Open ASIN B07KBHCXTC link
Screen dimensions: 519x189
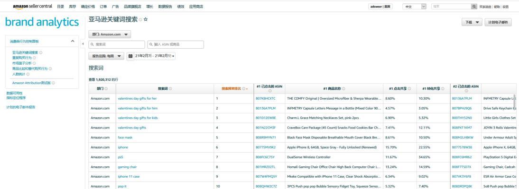pyautogui.click(x=266, y=98)
